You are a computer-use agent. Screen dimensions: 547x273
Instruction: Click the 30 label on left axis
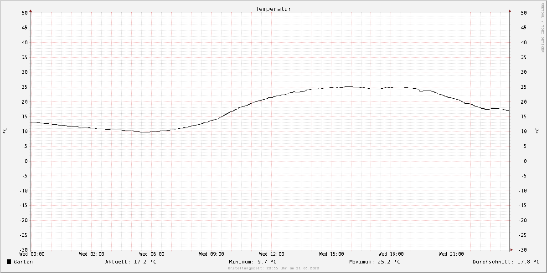[25, 72]
